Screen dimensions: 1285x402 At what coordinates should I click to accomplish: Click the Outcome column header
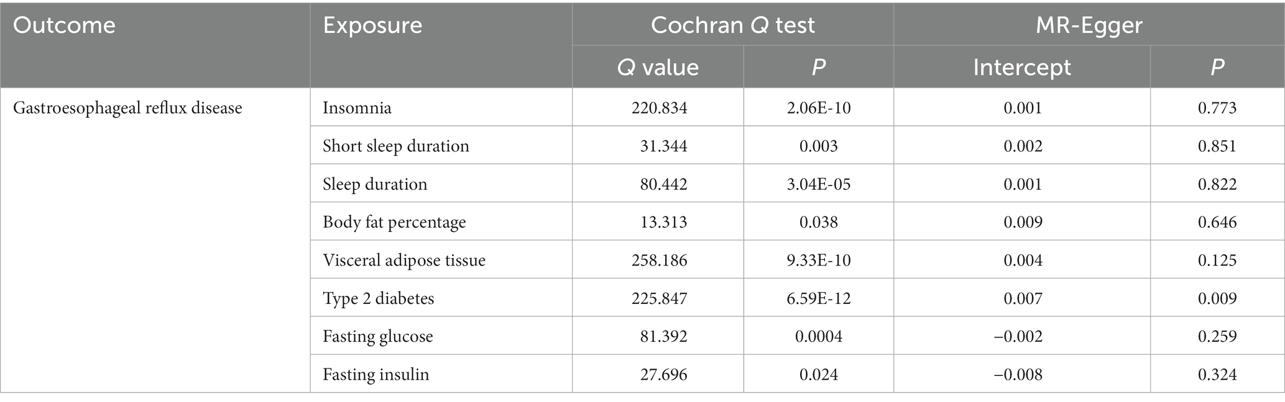click(x=64, y=25)
